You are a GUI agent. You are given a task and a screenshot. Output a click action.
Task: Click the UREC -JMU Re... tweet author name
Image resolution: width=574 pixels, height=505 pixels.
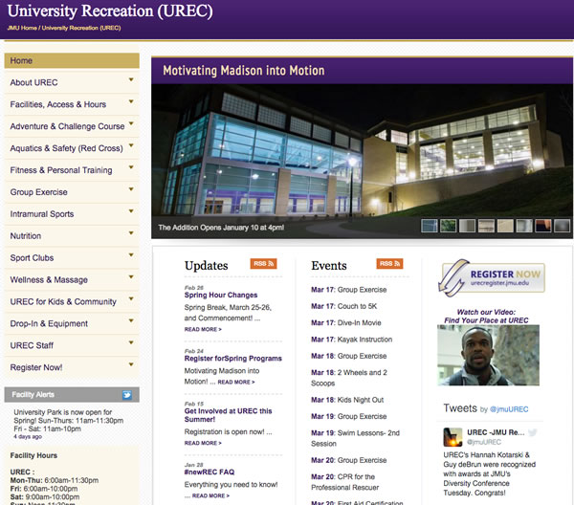pyautogui.click(x=496, y=432)
